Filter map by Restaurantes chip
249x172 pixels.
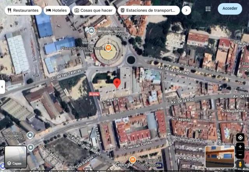coord(23,11)
